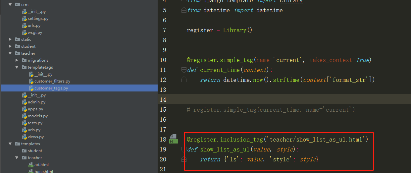This screenshot has width=411, height=173.
Task: Click Python file icon beside views.py
Action: tap(24, 137)
